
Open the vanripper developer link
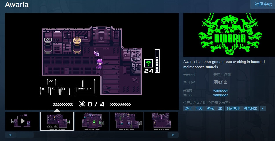(x=221, y=91)
